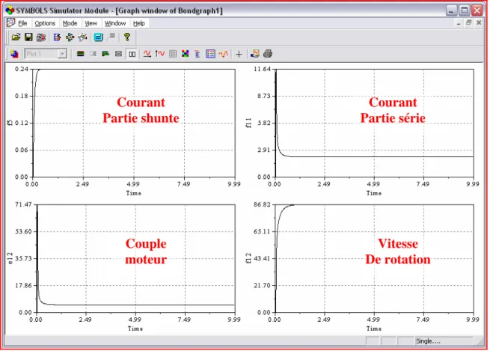Open the Plot 1 dropdown list
The height and width of the screenshot is (351, 490).
62,54
